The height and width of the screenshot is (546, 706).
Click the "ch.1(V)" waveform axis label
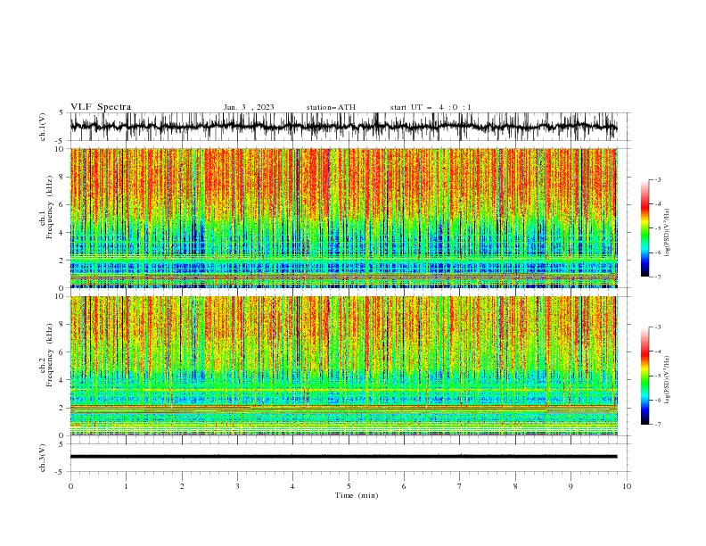tap(43, 127)
